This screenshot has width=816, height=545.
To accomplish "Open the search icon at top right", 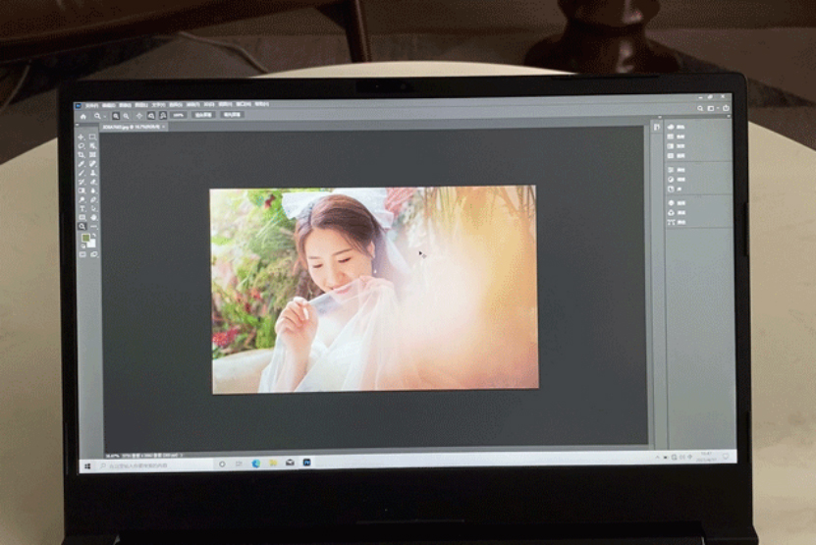I will coord(700,108).
